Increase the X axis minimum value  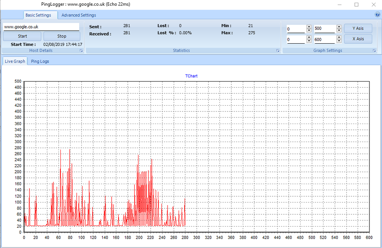click(x=309, y=38)
